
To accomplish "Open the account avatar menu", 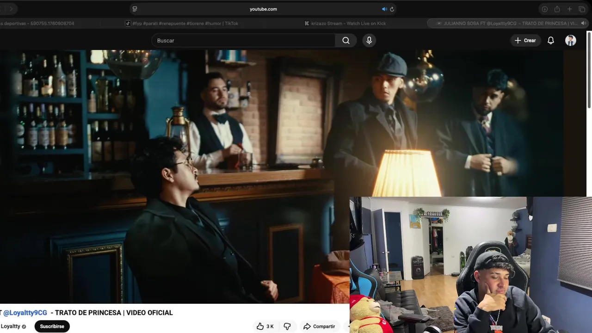I will 571,41.
